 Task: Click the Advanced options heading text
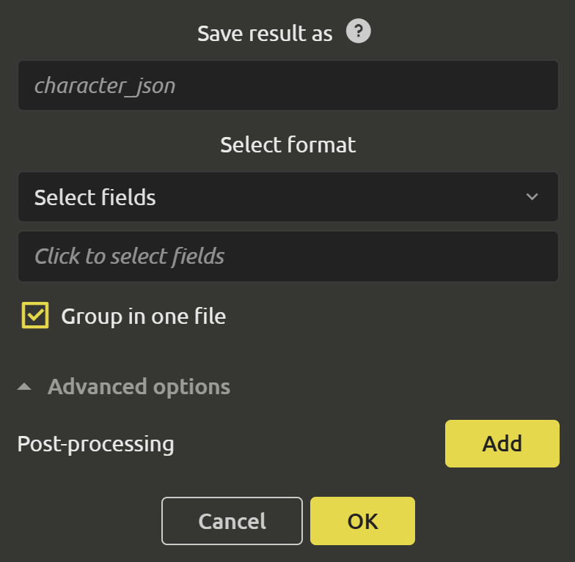[139, 387]
